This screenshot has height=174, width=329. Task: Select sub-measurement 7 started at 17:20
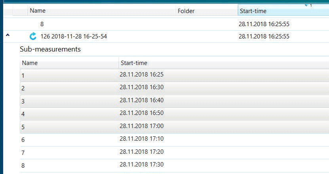[23, 153]
